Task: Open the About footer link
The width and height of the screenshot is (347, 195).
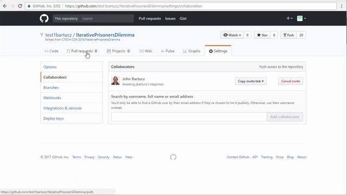Action: [x=301, y=157]
